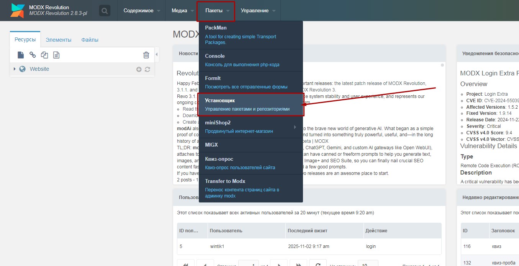Switch to the Элементы tab
This screenshot has height=266, width=519.
(58, 40)
